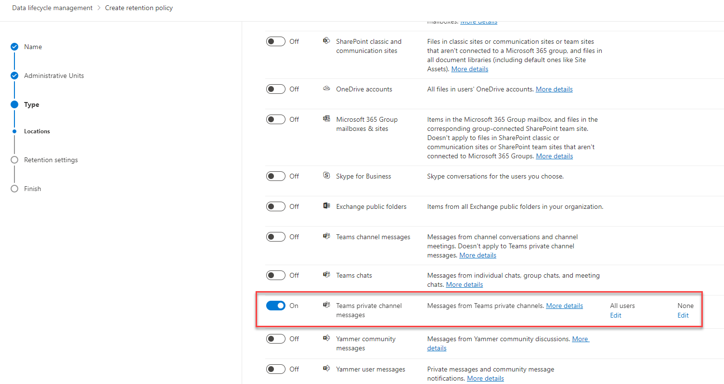Click Create retention policy breadcrumb text
Viewport: 724px width, 384px height.
point(139,8)
